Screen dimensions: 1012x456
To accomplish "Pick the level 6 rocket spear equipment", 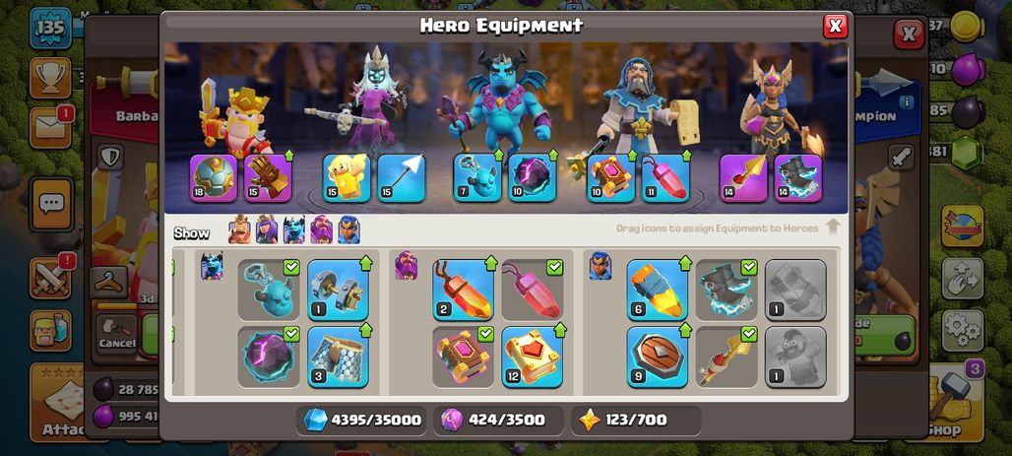I will (x=657, y=290).
